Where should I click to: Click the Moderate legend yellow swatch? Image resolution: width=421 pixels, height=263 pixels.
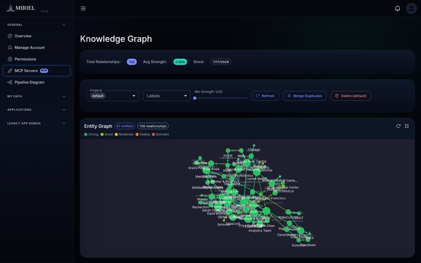pyautogui.click(x=116, y=134)
